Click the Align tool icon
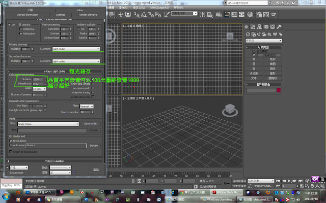Image resolution: width=326 pixels, height=203 pixels. [x=210, y=14]
